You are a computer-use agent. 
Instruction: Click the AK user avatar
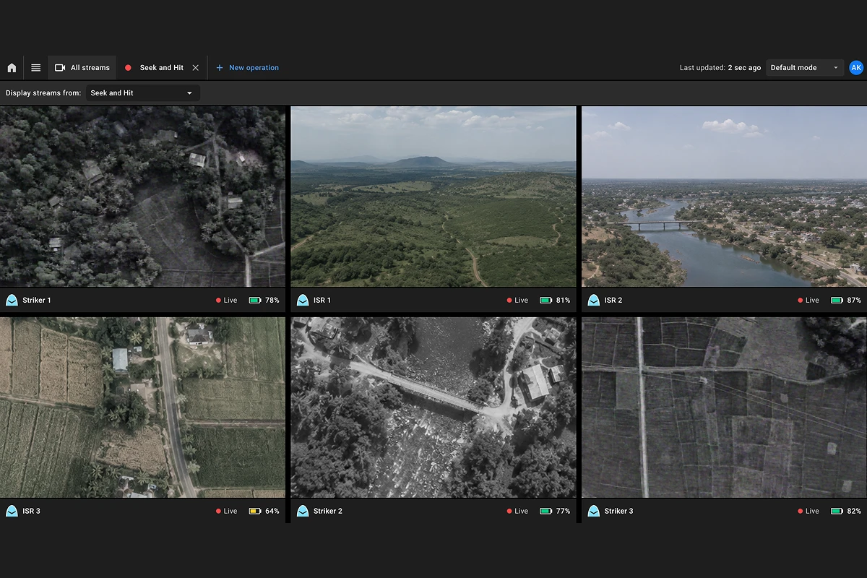pos(856,67)
